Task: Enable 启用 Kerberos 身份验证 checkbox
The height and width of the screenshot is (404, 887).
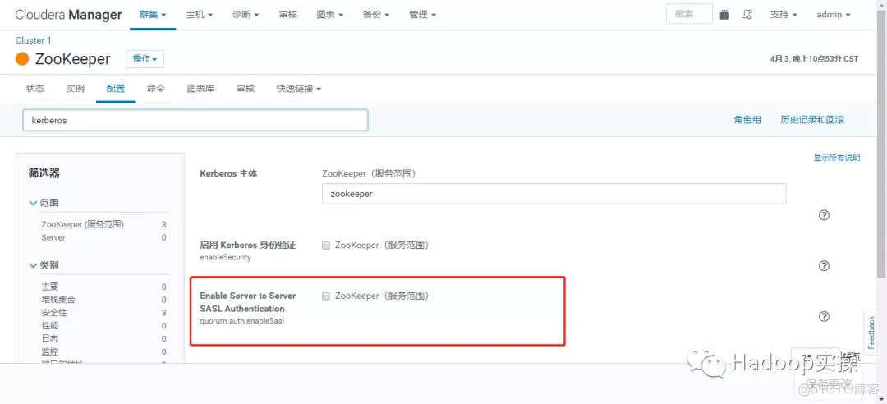Action: (326, 246)
